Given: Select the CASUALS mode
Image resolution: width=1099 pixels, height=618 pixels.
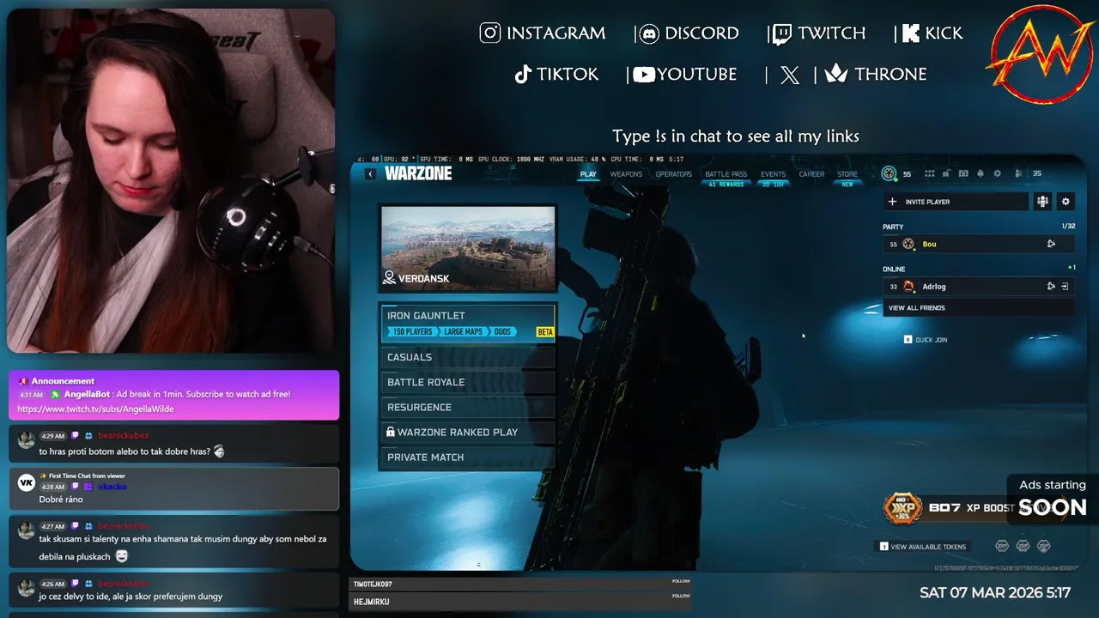Looking at the screenshot, I should click(x=468, y=357).
